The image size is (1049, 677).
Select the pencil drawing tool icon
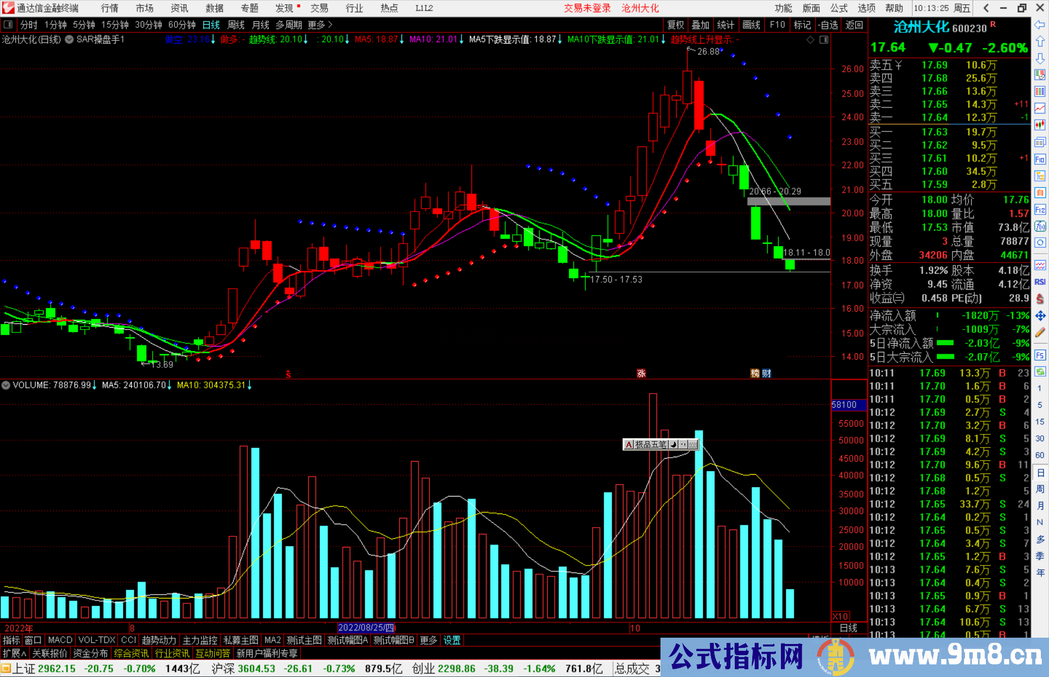click(1040, 333)
